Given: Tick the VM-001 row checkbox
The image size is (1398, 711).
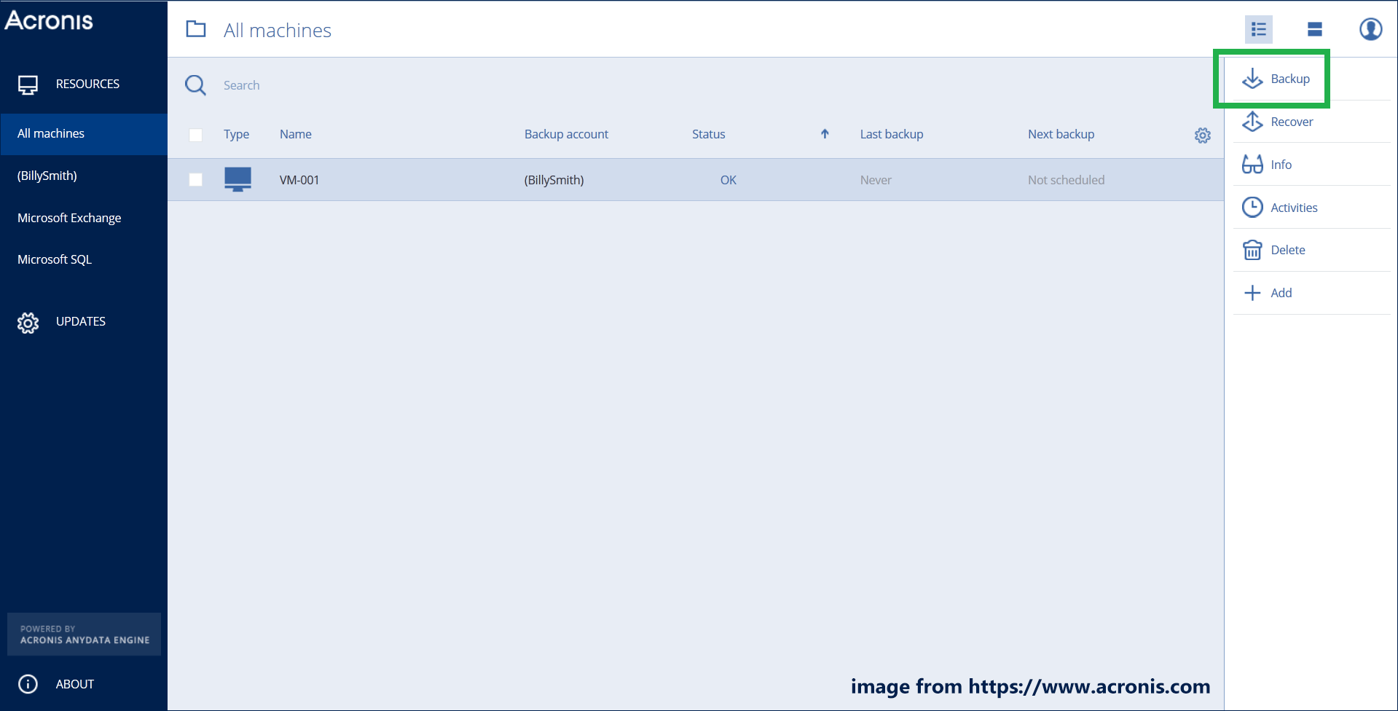Looking at the screenshot, I should click(x=195, y=179).
